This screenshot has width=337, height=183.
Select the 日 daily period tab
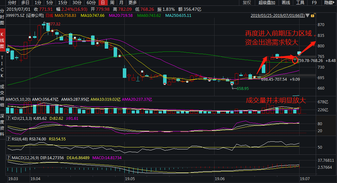pyautogui.click(x=103, y=3)
